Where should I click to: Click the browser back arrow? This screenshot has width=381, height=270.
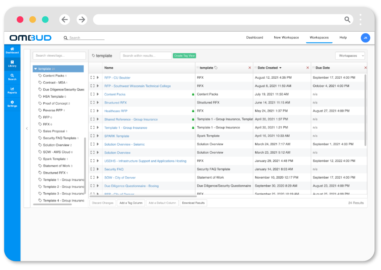pyautogui.click(x=65, y=19)
